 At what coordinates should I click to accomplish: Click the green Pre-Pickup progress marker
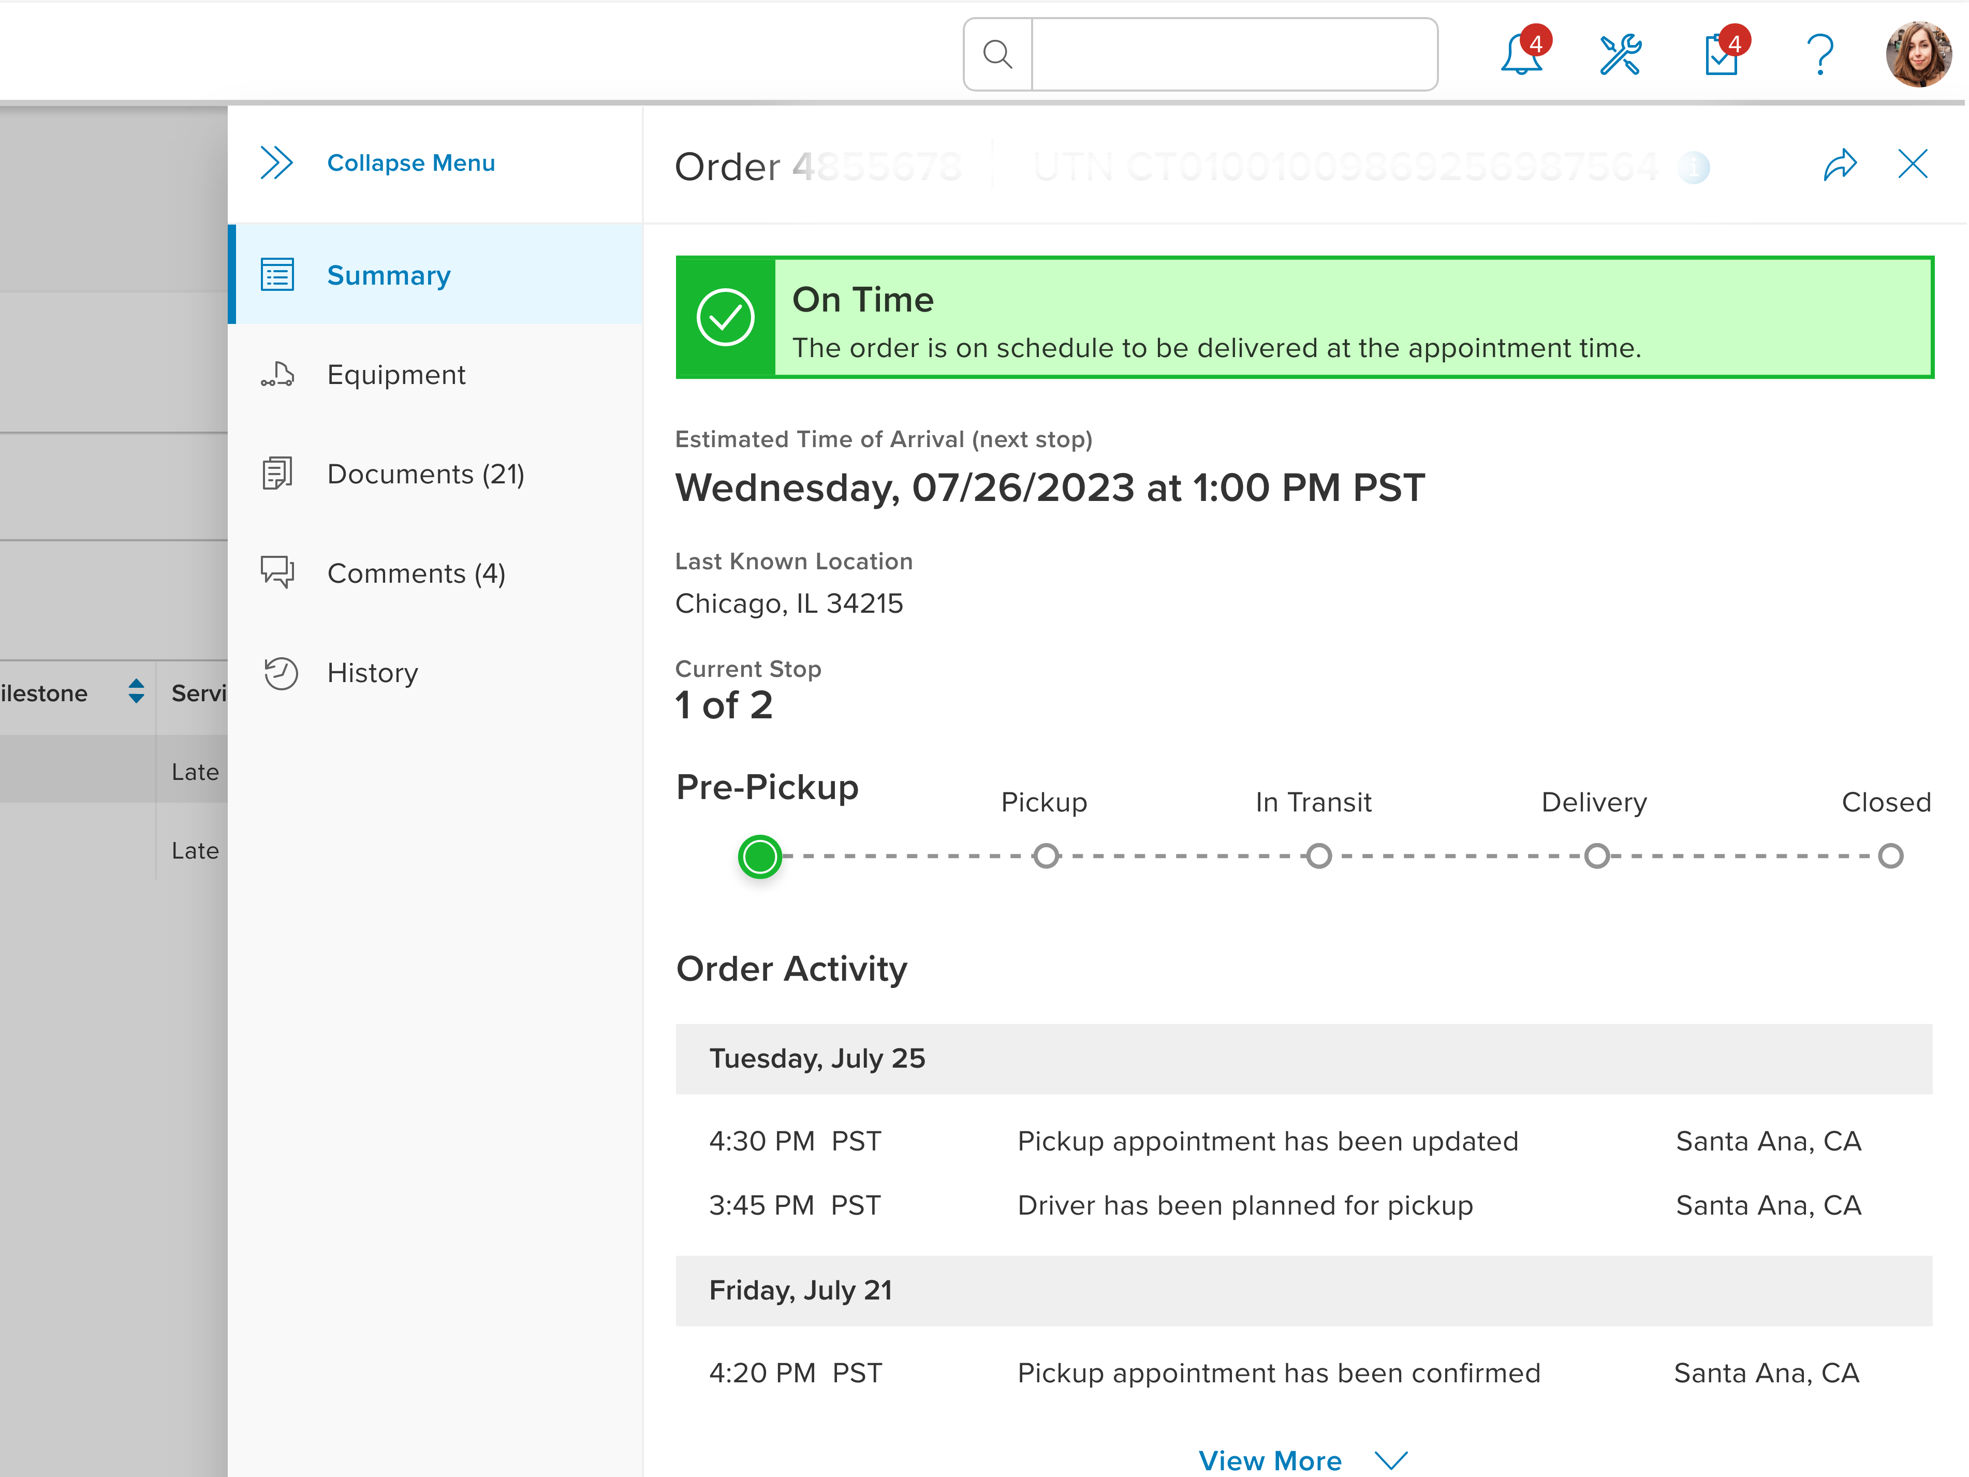coord(759,857)
